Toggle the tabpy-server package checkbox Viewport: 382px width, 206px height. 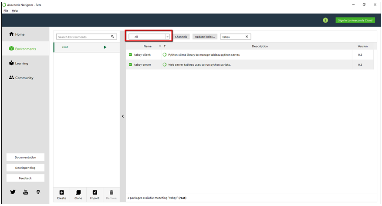click(x=130, y=64)
